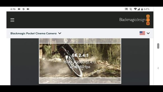Viewport: 163px width, 92px height.
Task: Click the first camera recording status icon
Action: click(19, 9)
